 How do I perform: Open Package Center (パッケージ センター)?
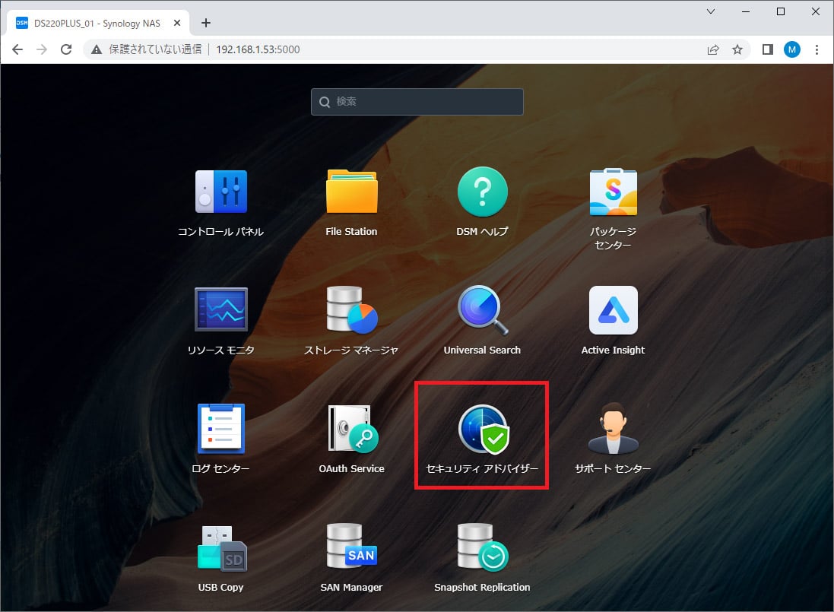pyautogui.click(x=614, y=192)
